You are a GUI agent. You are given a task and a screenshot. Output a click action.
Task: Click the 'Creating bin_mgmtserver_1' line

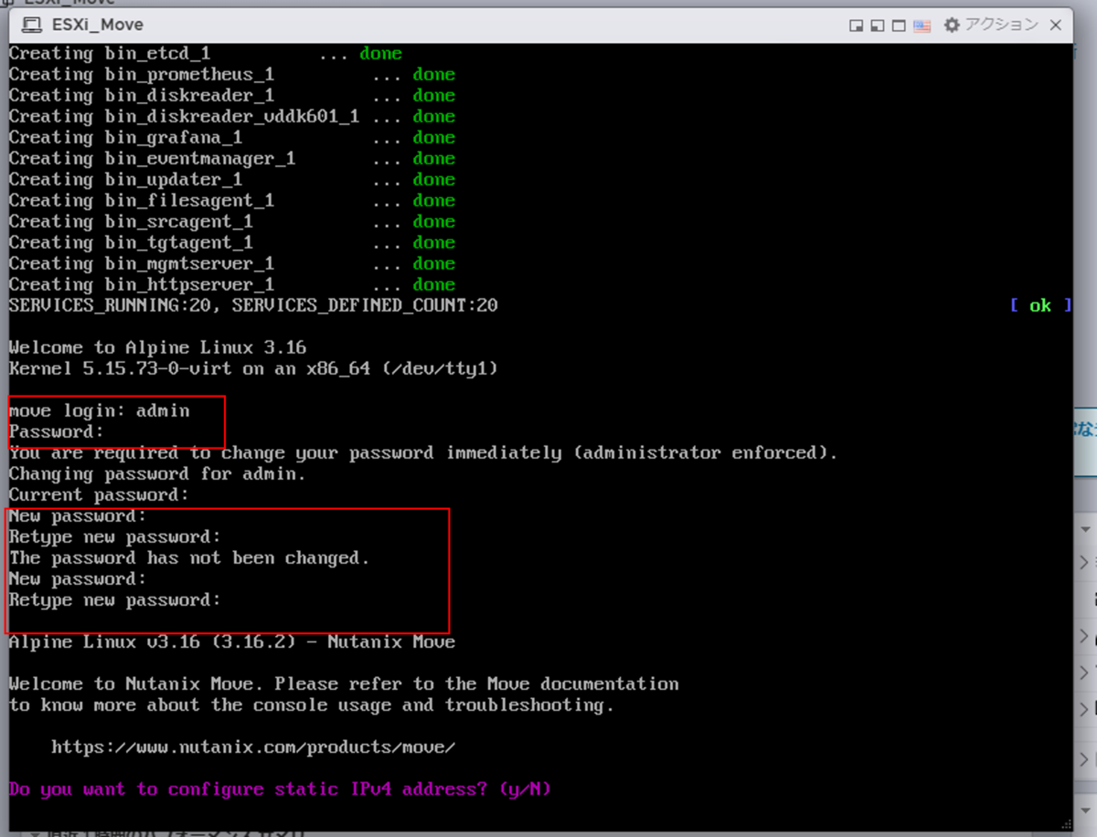[x=232, y=263]
